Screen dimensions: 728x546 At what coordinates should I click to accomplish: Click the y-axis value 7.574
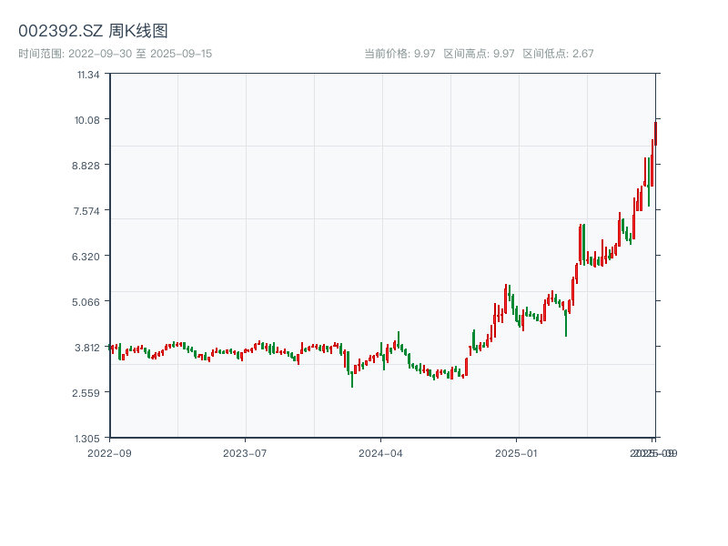tap(86, 211)
